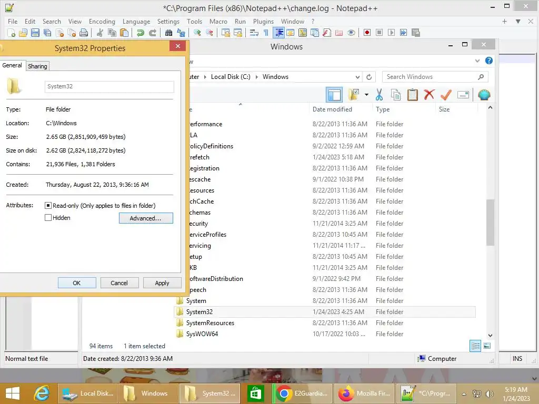This screenshot has height=404, width=539.
Task: Toggle the navigation pane icon in Explorer
Action: [334, 95]
